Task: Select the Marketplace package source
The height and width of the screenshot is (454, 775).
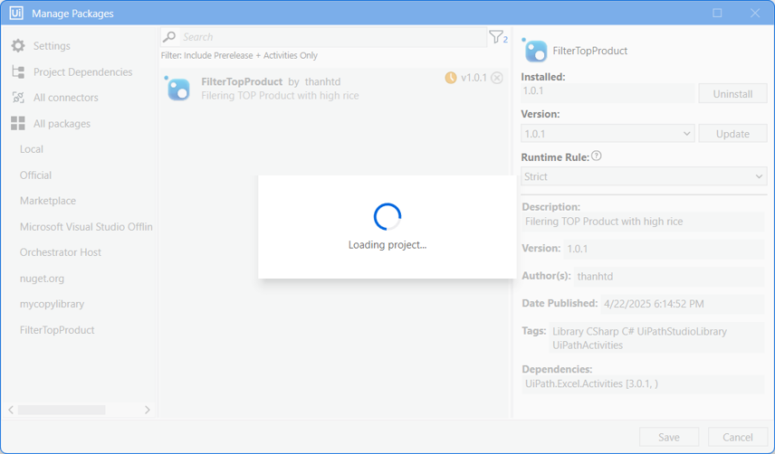Action: click(x=48, y=201)
